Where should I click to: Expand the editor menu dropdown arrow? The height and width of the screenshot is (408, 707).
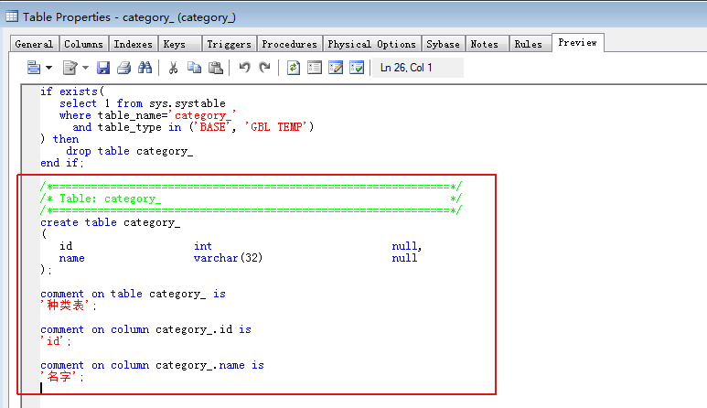click(x=48, y=68)
